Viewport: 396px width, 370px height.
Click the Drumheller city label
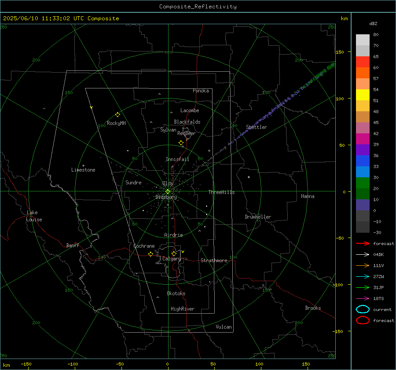pyautogui.click(x=258, y=217)
